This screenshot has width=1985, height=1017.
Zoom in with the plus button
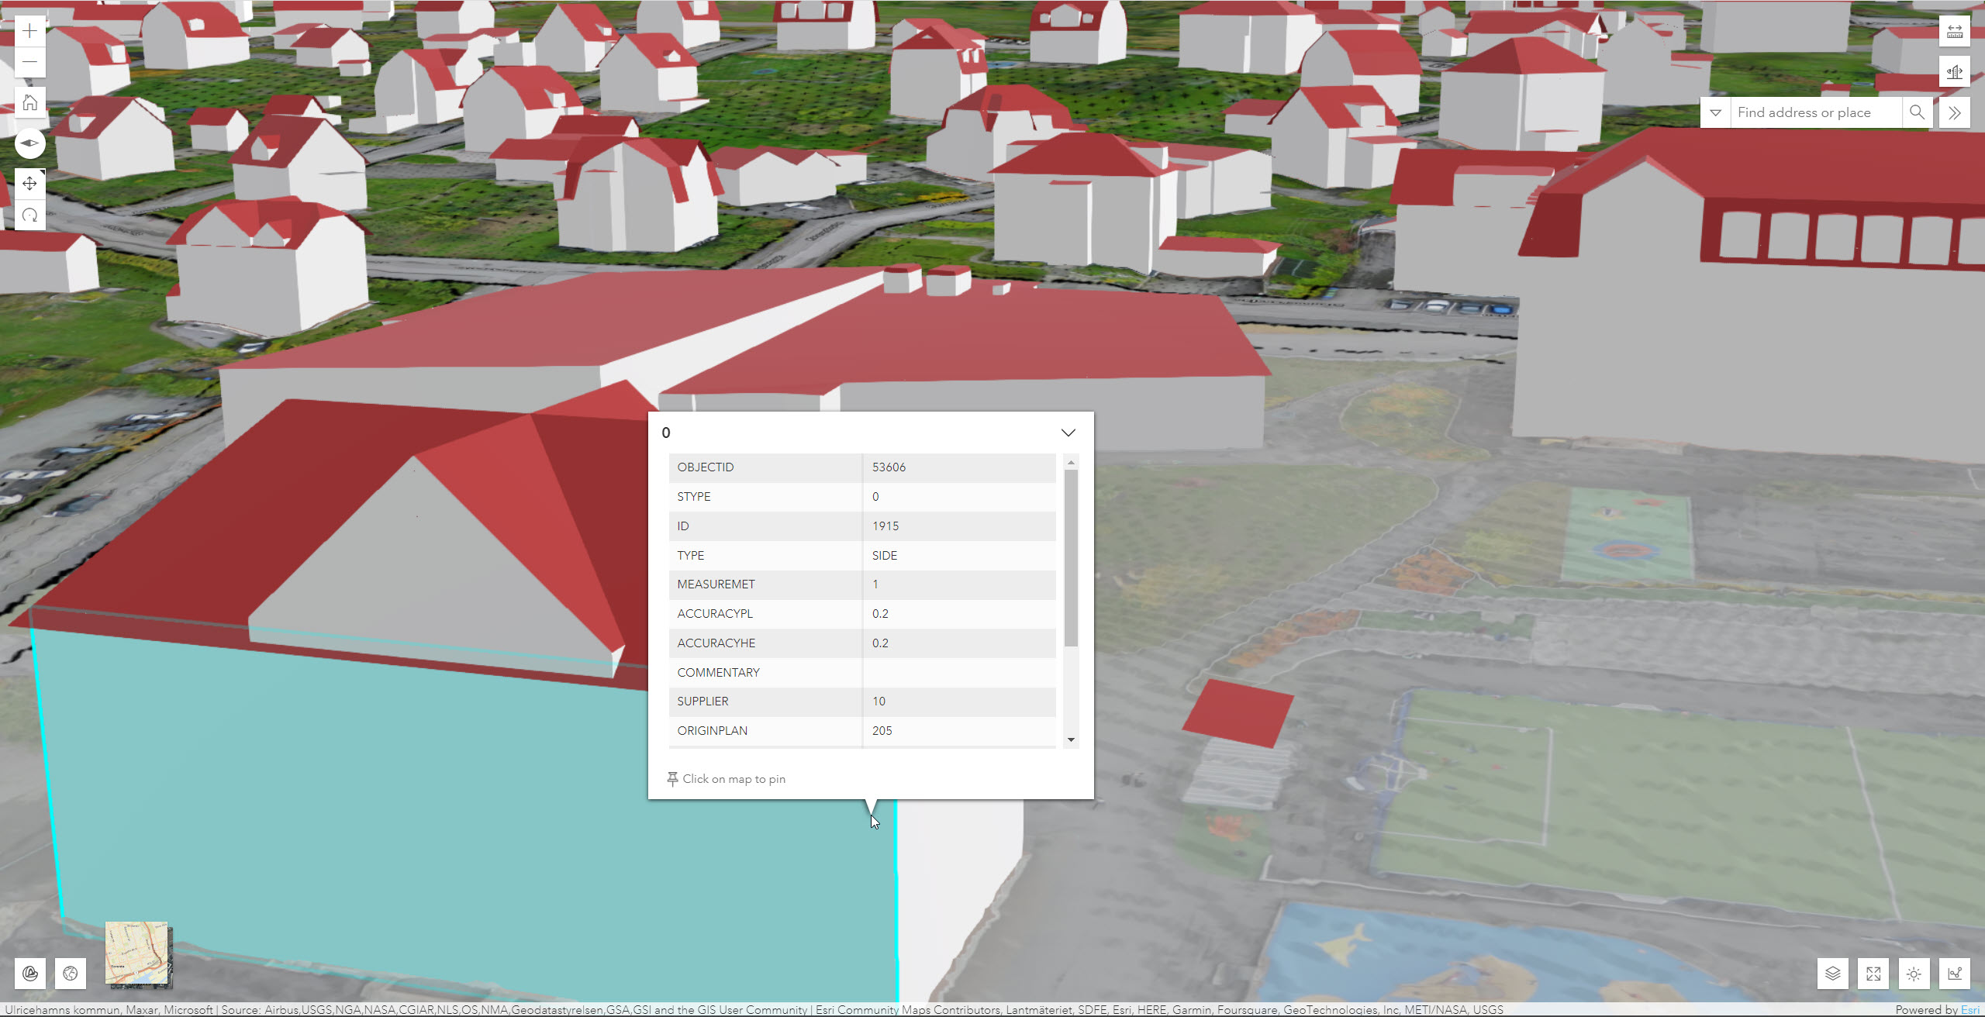pos(29,31)
